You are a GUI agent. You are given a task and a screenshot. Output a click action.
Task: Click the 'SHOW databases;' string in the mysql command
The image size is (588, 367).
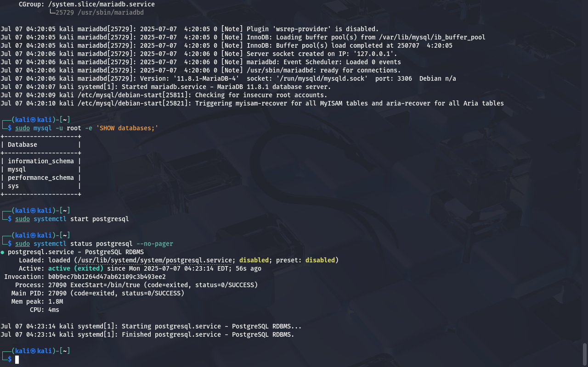pos(127,128)
